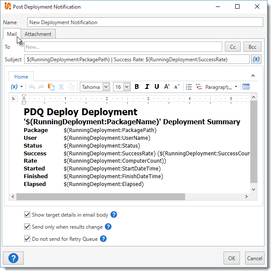Viewport: 274px width, 274px height.
Task: Open the Paragraph style dropdown
Action: pos(221,87)
